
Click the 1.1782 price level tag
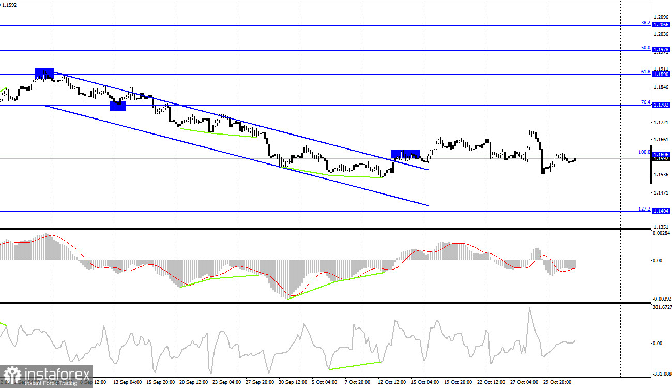[662, 105]
